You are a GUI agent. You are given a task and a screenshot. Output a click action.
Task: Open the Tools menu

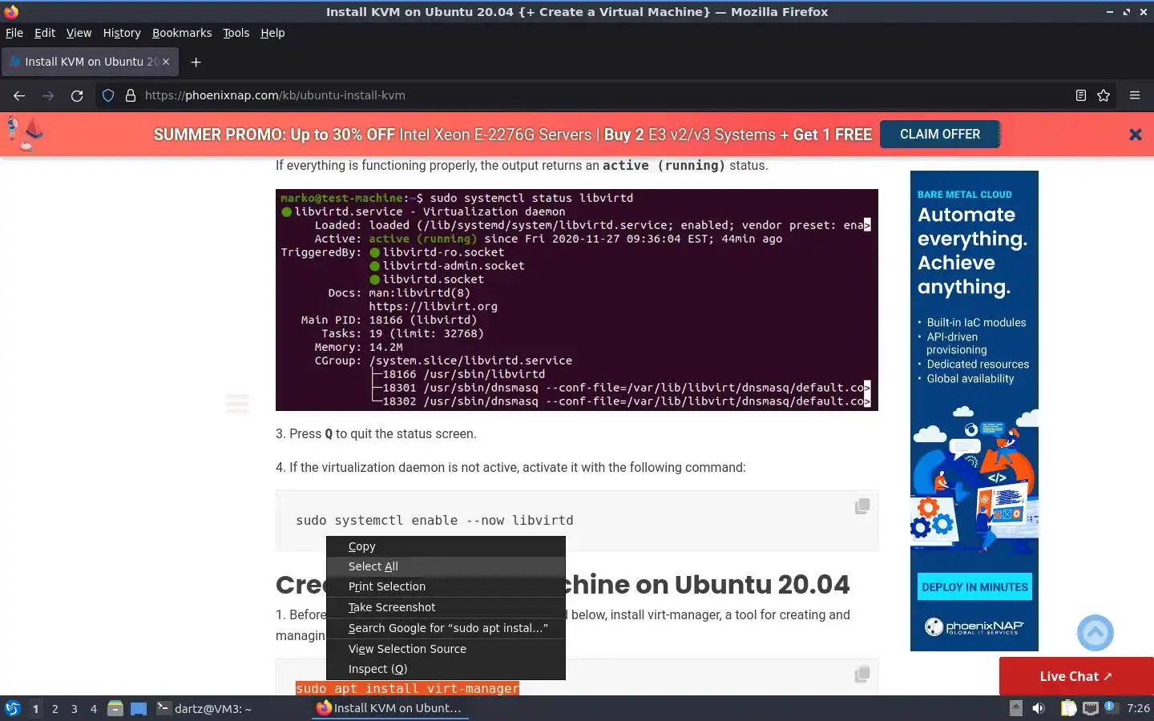pos(236,33)
